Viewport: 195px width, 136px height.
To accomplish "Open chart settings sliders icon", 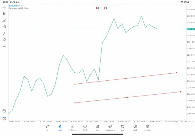I will click(x=4, y=27).
